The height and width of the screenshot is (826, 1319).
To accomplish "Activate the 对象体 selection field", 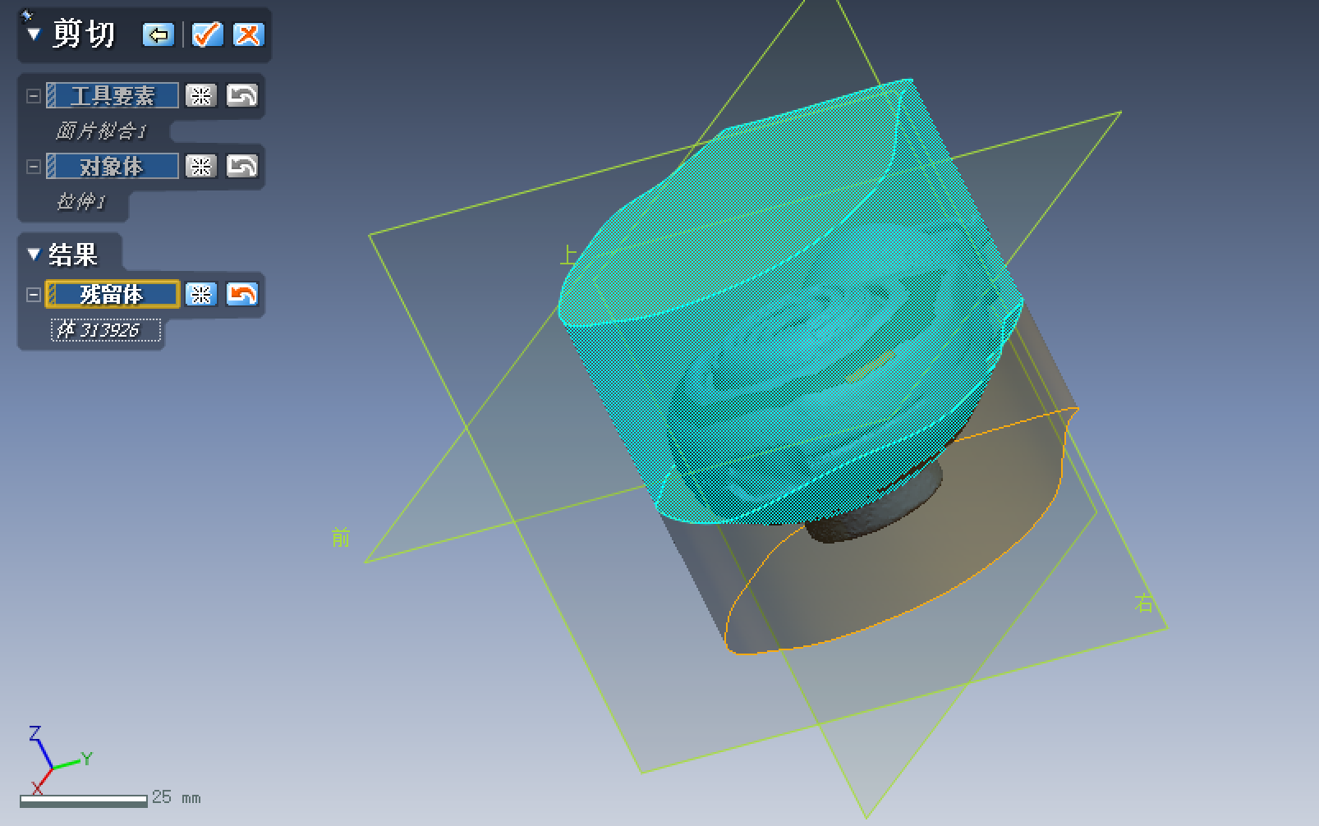I will (113, 167).
